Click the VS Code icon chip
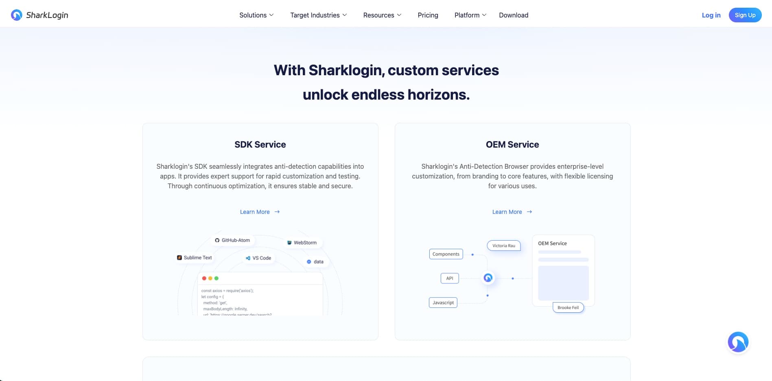The image size is (772, 381). [258, 258]
